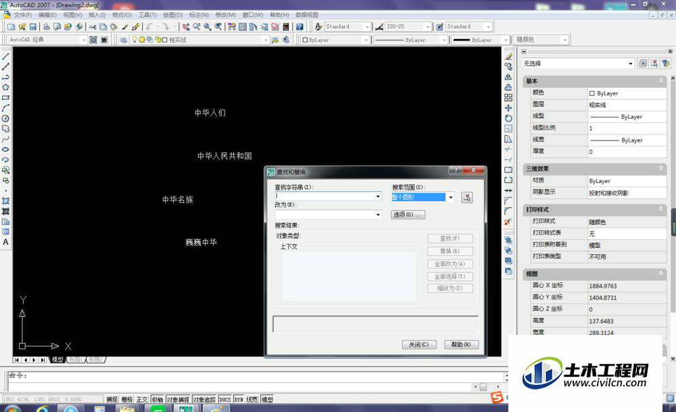
Task: Open the 编辑(E) menu
Action: coord(47,15)
